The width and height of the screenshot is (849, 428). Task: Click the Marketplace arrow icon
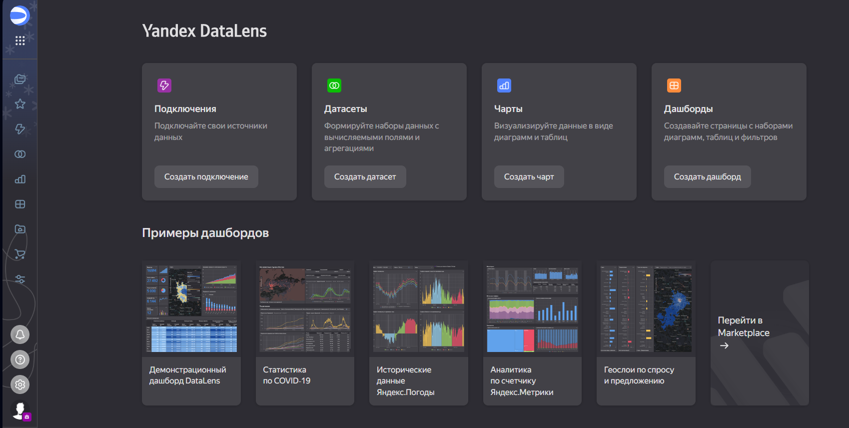tap(724, 345)
